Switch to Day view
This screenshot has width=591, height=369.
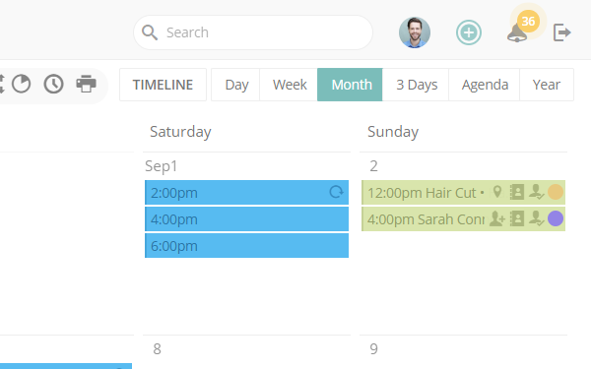[x=236, y=85]
